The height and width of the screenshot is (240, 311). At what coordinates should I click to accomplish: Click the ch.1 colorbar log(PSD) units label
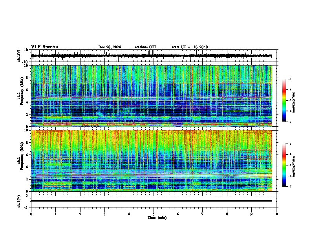[x=294, y=102]
